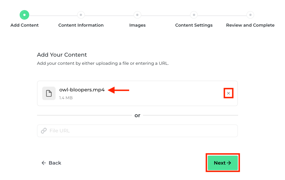Open the Content Settings step circle
285x180 pixels.
194,15
